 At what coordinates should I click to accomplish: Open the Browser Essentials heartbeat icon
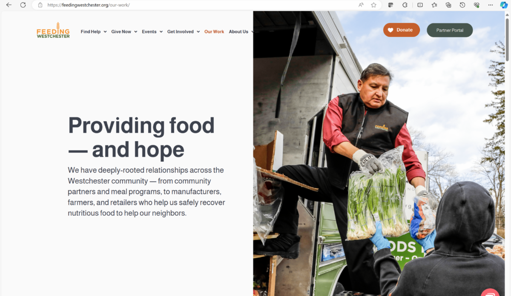[477, 5]
